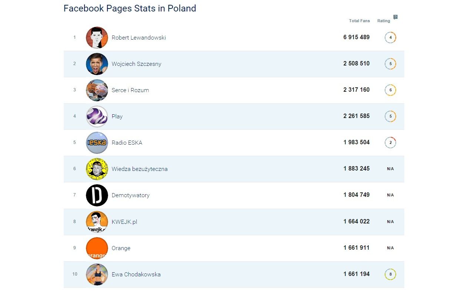Viewport: 468px width, 293px height.
Task: Click the Rating column header
Action: coord(384,21)
